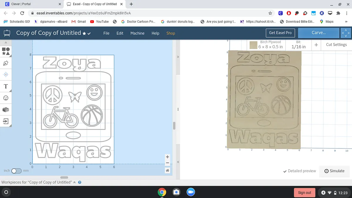The height and width of the screenshot is (198, 352).
Task: Open the Apps brick icon
Action: point(6,110)
